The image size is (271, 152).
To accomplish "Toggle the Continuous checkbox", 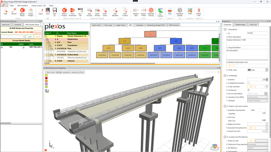I will pyautogui.click(x=248, y=90).
